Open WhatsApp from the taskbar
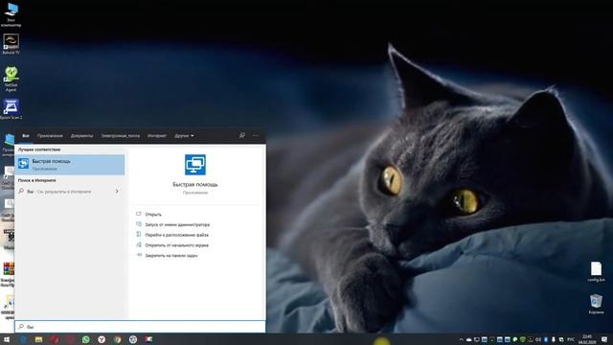This screenshot has width=613, height=345. (86, 339)
